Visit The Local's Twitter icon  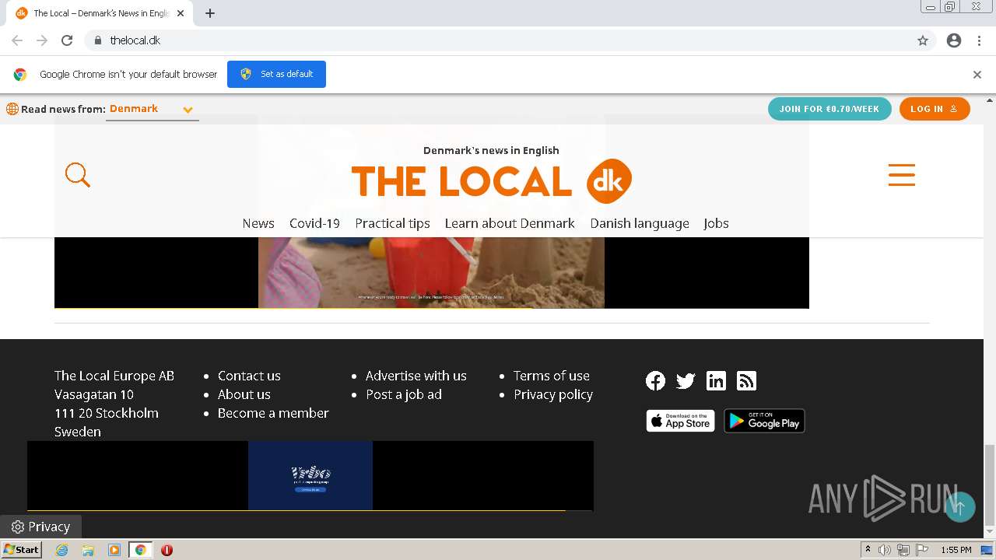[686, 380]
